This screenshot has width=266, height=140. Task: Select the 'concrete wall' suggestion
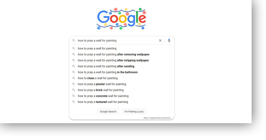coord(122,96)
